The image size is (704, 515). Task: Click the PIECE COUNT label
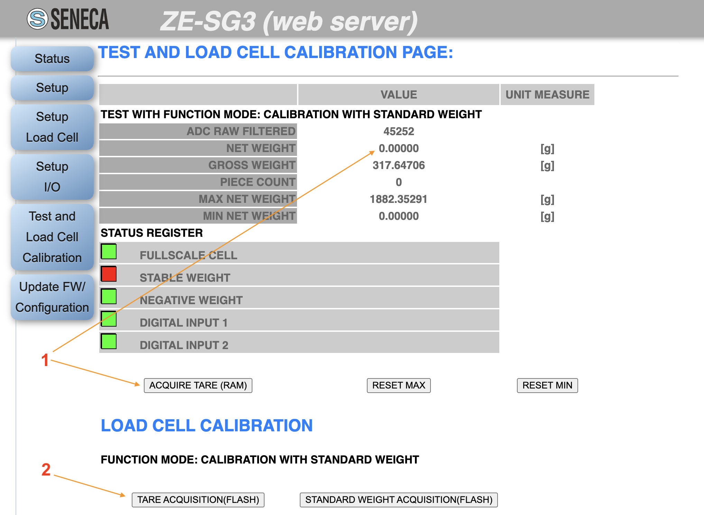click(x=258, y=182)
